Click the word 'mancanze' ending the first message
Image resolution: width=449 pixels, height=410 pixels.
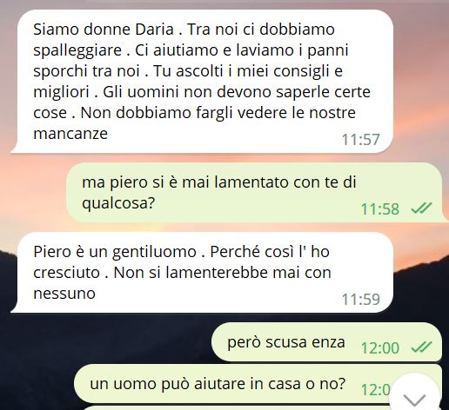click(x=70, y=134)
